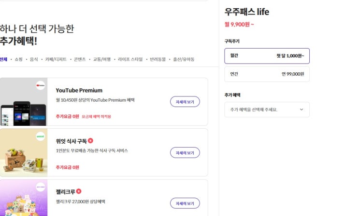Select the 콘텐츠 category tab

[80, 59]
